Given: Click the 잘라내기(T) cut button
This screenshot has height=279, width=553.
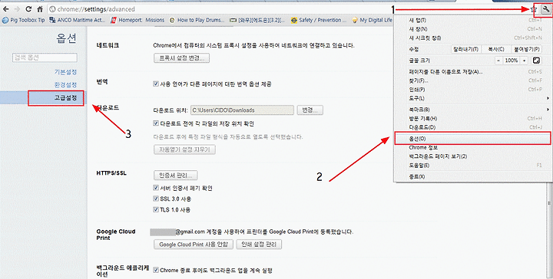Looking at the screenshot, I should pos(466,49).
